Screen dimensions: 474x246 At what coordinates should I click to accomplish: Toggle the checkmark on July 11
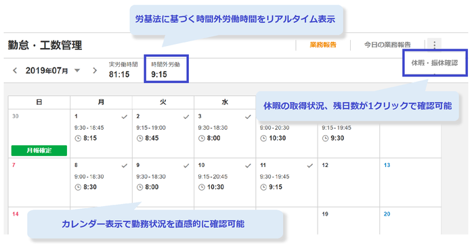pyautogui.click(x=310, y=166)
